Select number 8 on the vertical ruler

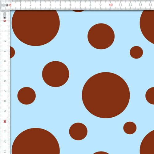click(5, 101)
